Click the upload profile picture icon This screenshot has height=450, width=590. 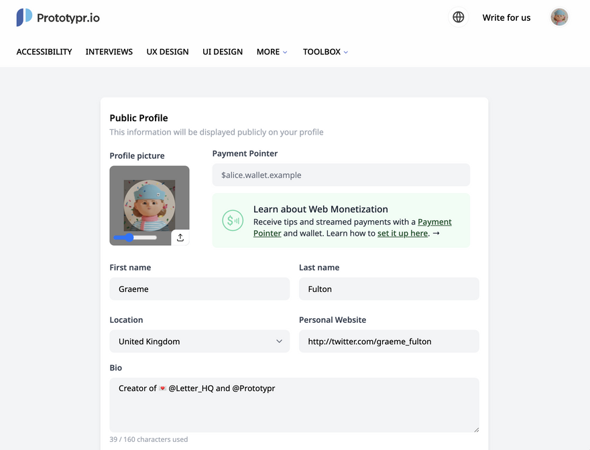[180, 237]
